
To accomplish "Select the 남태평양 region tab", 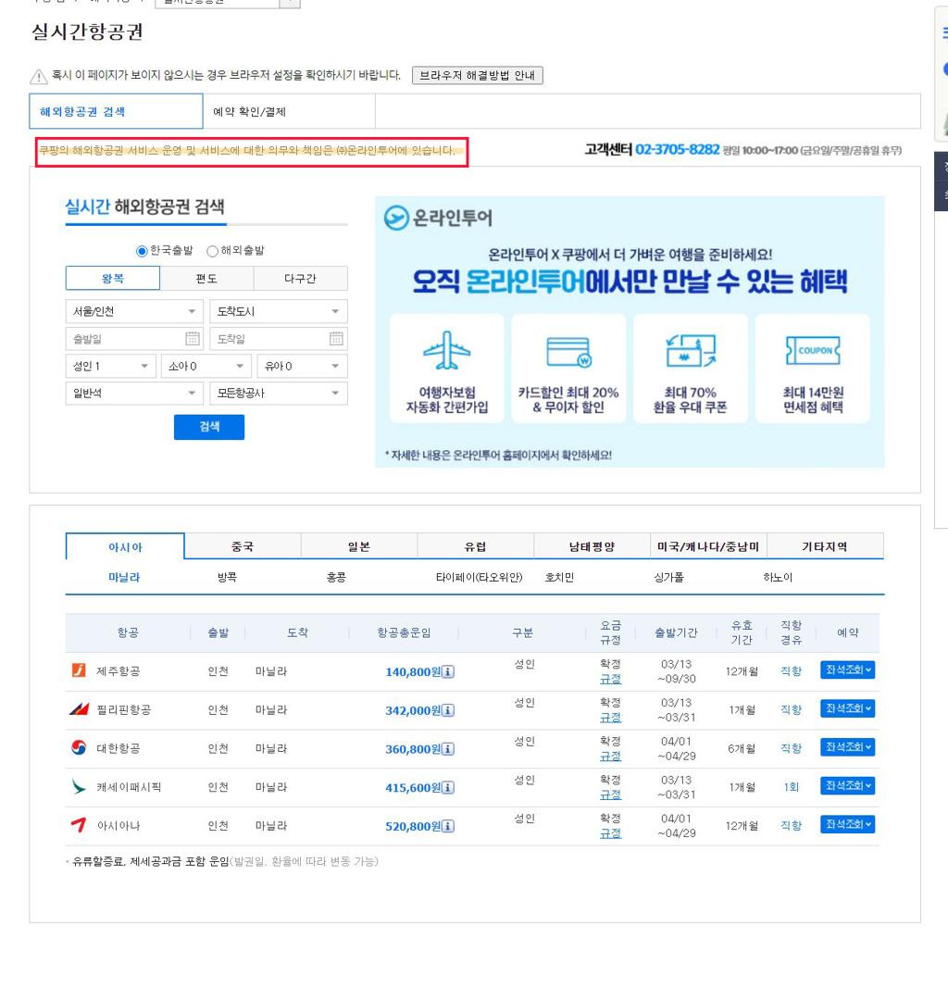I will tap(592, 546).
